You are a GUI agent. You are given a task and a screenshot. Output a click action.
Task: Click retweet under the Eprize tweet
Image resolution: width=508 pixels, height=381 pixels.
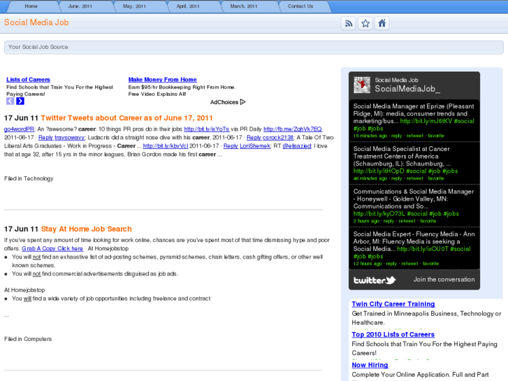click(x=414, y=136)
